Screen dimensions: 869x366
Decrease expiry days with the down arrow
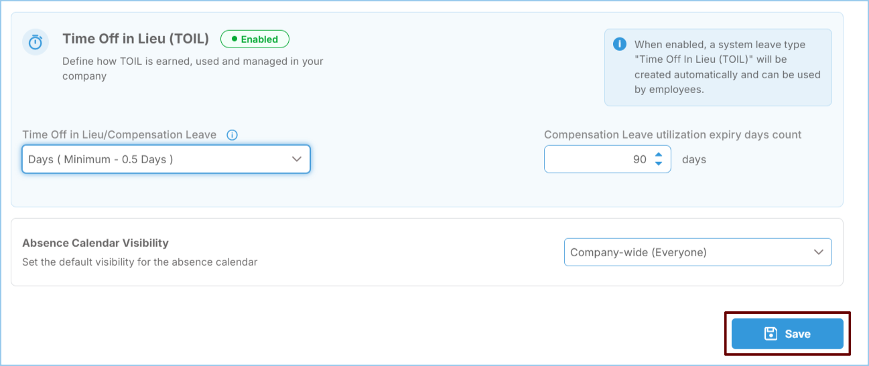click(x=659, y=163)
